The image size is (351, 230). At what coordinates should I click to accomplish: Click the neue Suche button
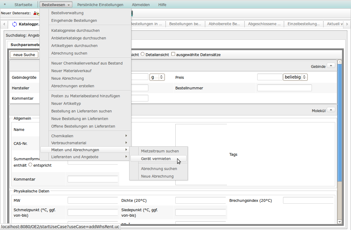click(24, 55)
